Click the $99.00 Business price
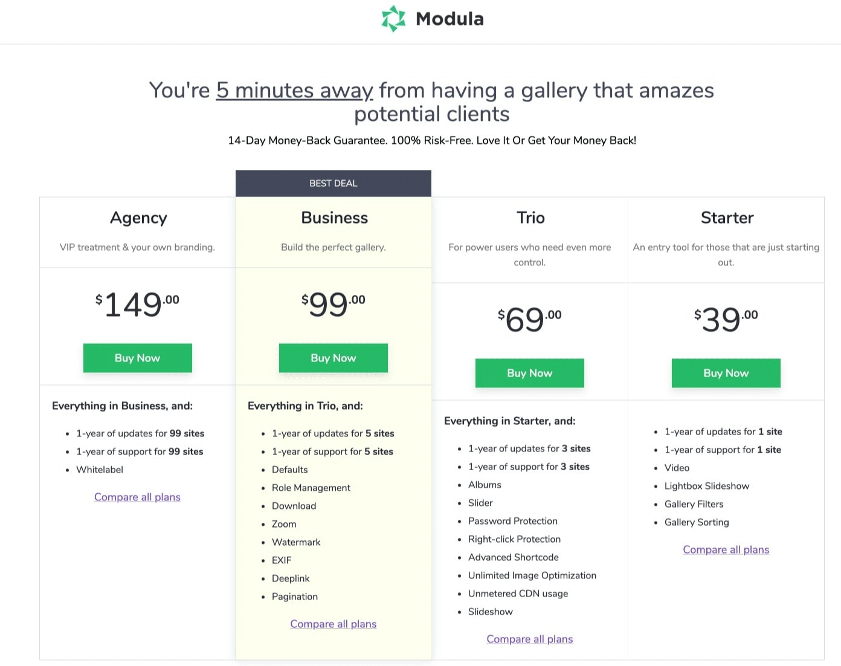 point(333,304)
